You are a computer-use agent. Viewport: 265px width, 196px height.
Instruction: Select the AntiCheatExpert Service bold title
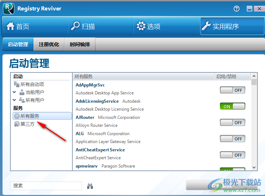(x=100, y=150)
